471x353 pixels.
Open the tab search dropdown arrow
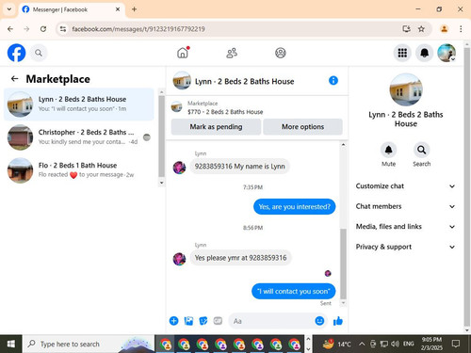click(x=9, y=9)
